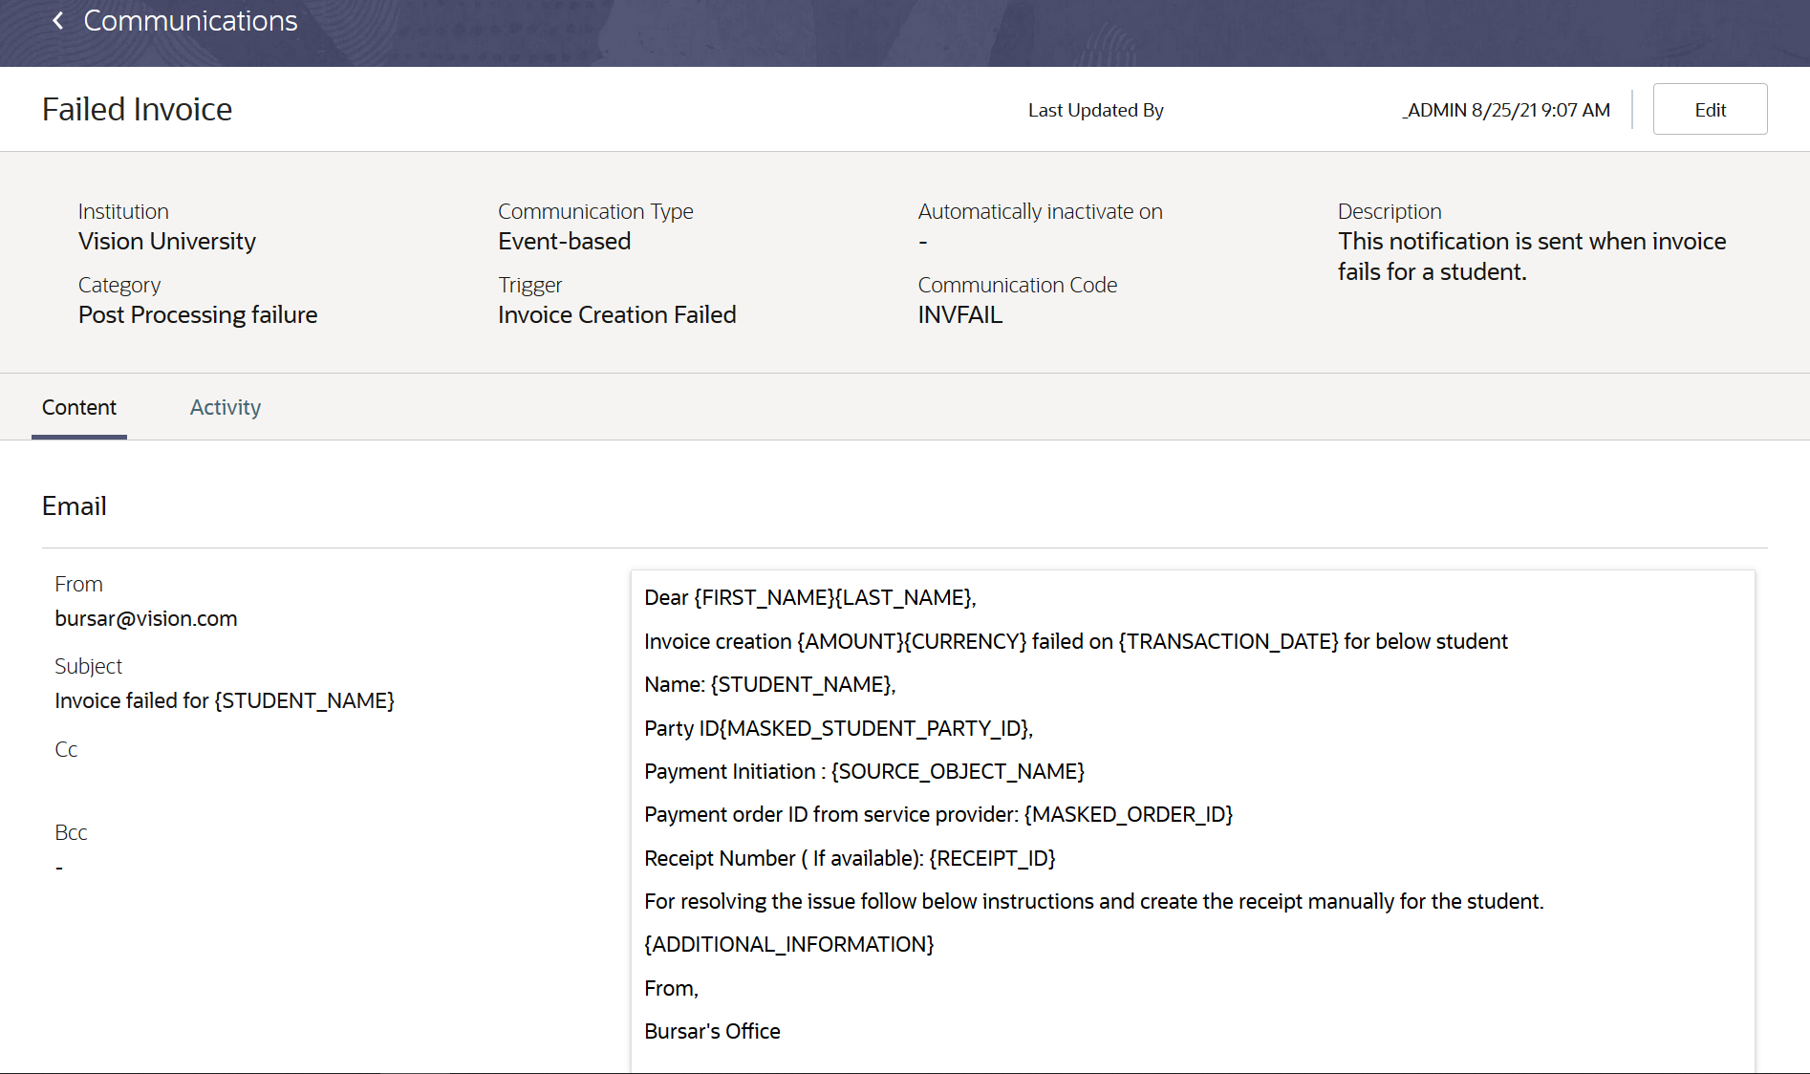Image resolution: width=1810 pixels, height=1074 pixels.
Task: Click the Communications header title
Action: point(190,21)
